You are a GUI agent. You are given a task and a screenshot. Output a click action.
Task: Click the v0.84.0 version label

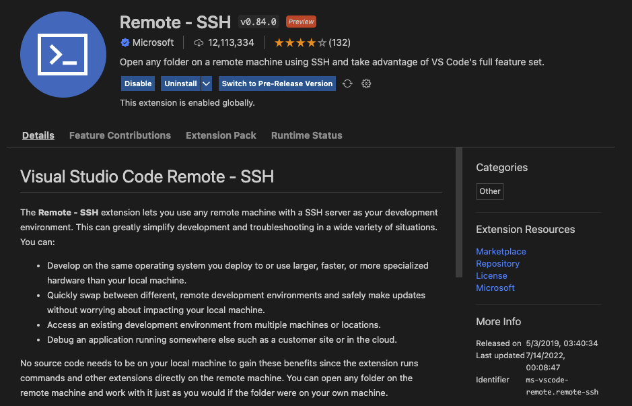coord(258,22)
